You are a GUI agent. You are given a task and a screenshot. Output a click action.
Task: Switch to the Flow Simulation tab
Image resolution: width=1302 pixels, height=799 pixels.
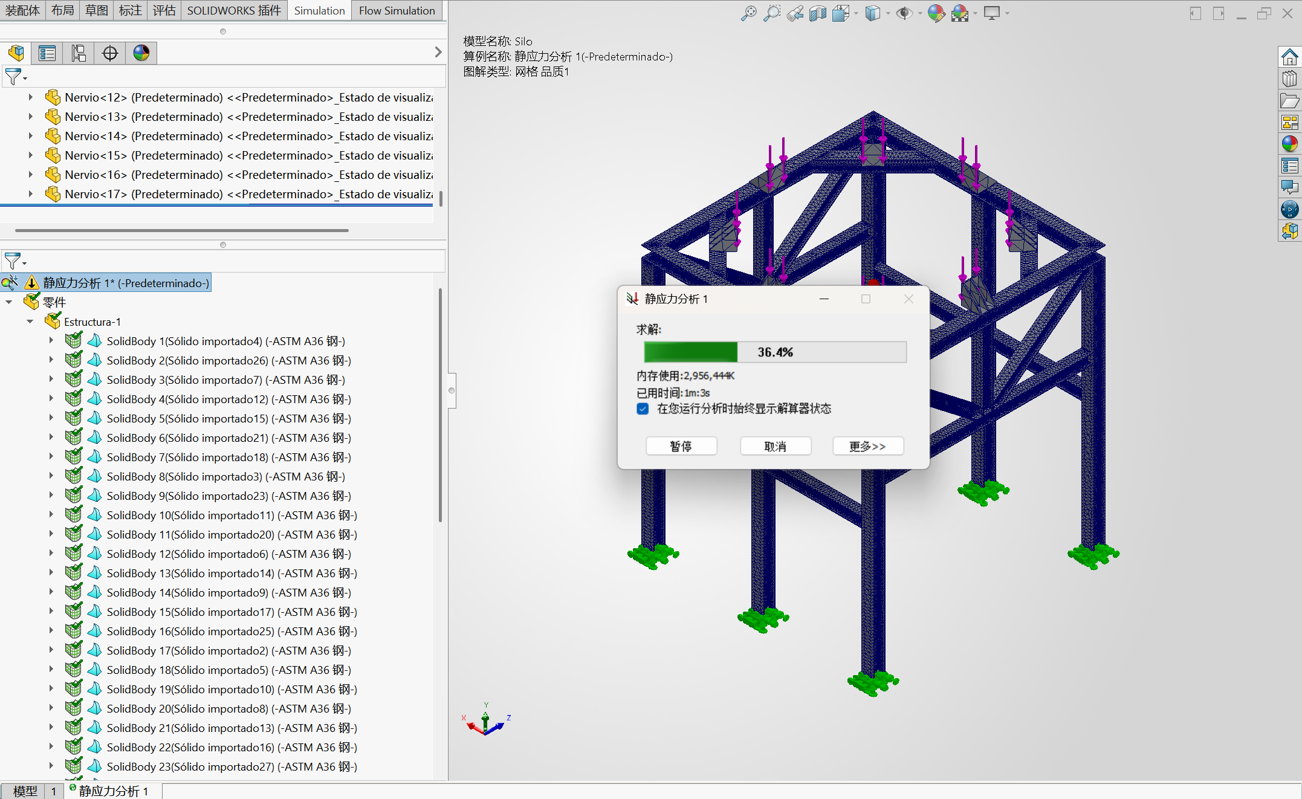point(397,10)
